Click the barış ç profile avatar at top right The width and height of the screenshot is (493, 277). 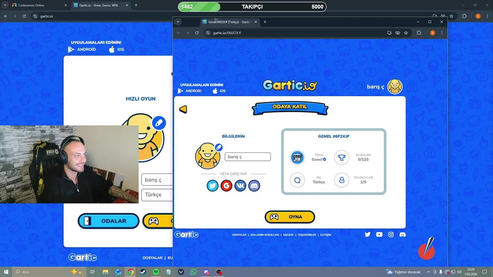click(x=395, y=87)
